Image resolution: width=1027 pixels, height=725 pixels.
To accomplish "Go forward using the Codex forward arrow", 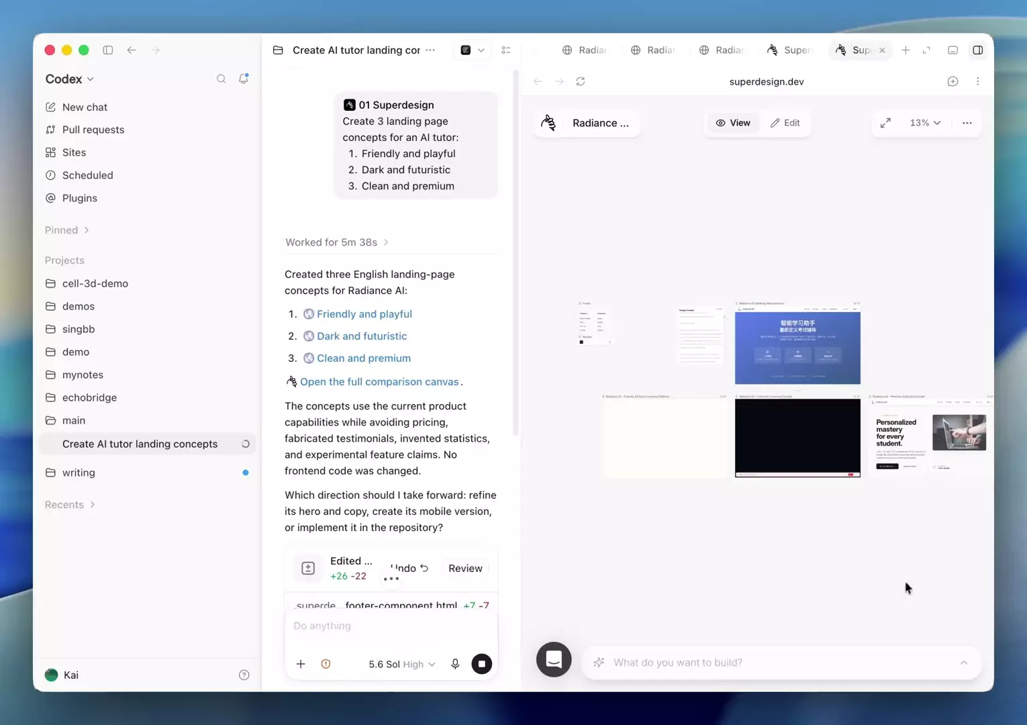I will pyautogui.click(x=155, y=50).
